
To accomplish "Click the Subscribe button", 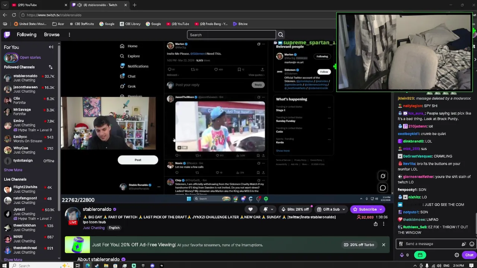I will 368,209.
